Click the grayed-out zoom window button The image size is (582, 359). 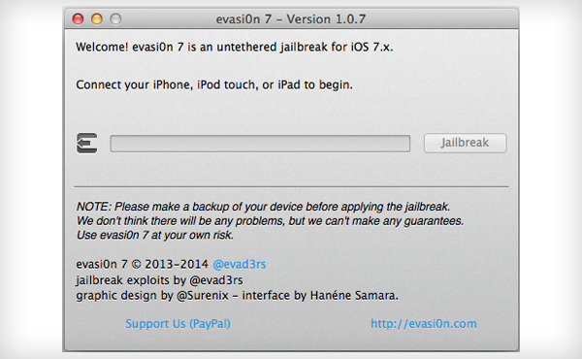tap(115, 18)
